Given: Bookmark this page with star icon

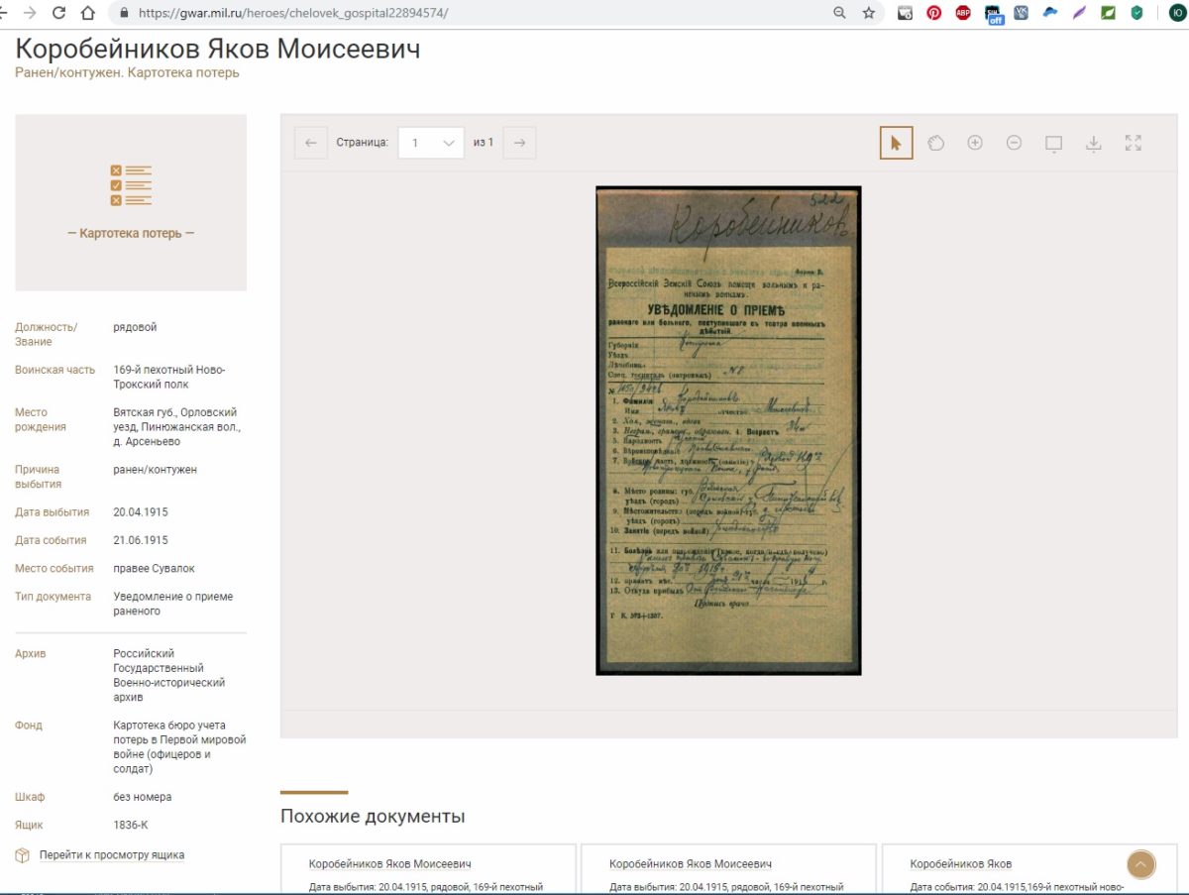Looking at the screenshot, I should [x=869, y=13].
